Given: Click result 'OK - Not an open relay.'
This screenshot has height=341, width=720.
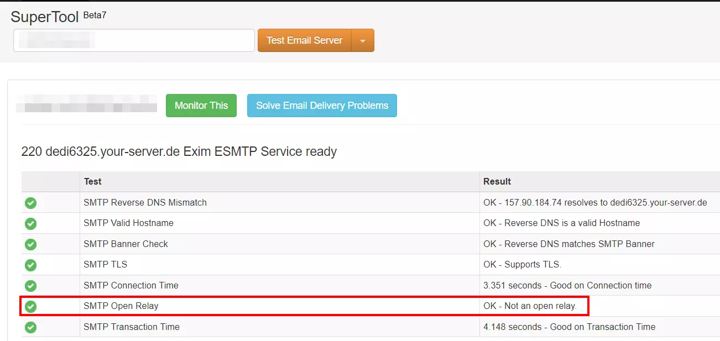Looking at the screenshot, I should click(530, 306).
